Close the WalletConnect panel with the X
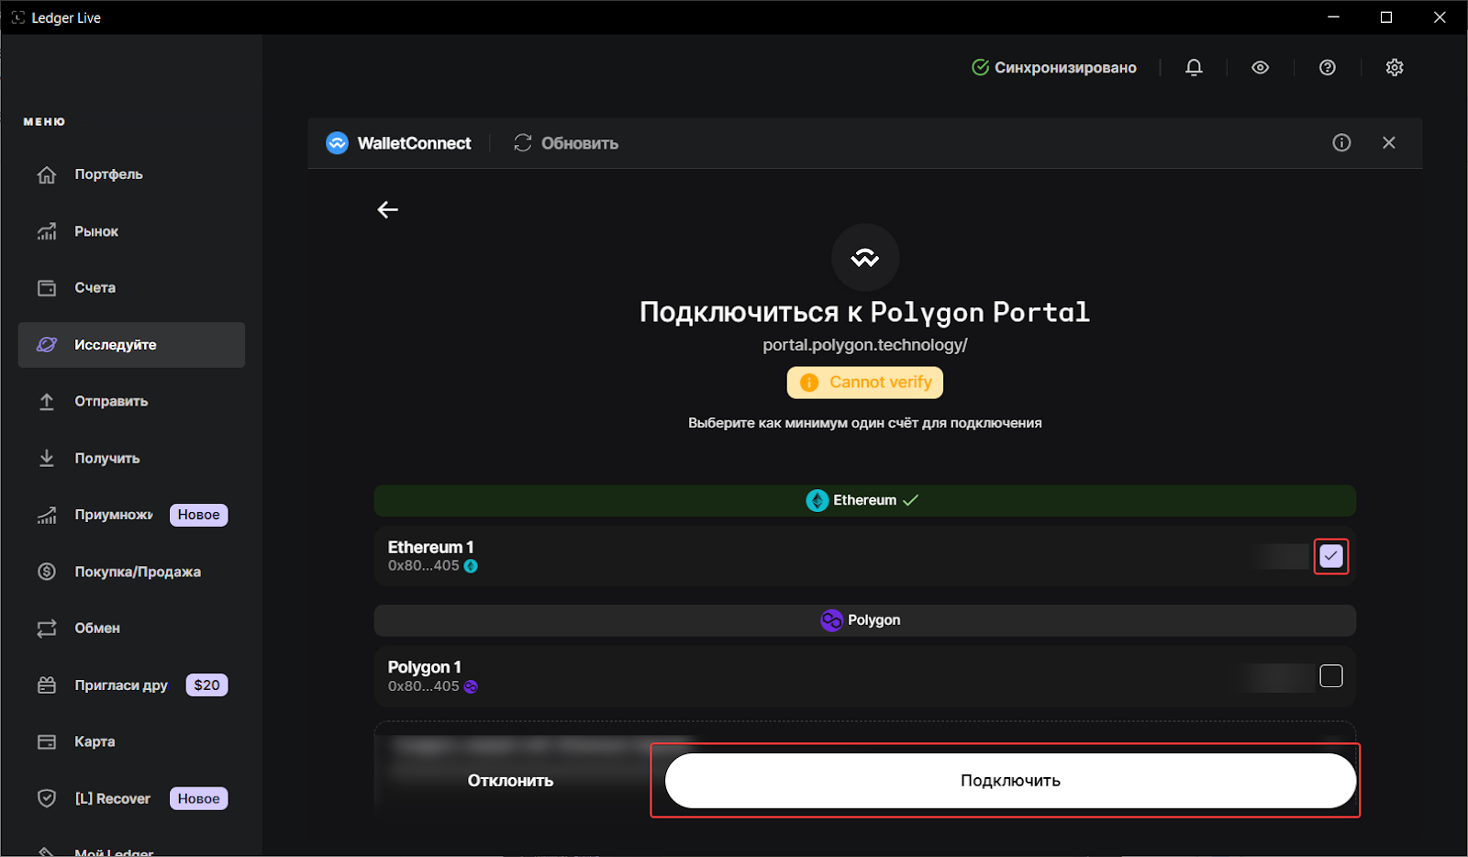 (1389, 142)
